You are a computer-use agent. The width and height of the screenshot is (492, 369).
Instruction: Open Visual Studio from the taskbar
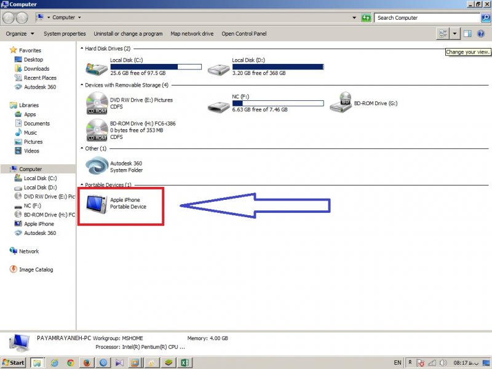coord(119,363)
